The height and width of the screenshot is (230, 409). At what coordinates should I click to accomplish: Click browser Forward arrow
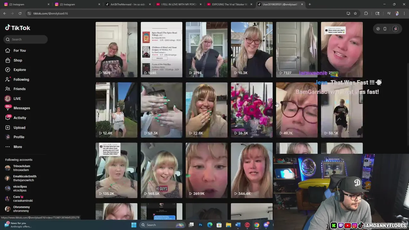point(12,13)
